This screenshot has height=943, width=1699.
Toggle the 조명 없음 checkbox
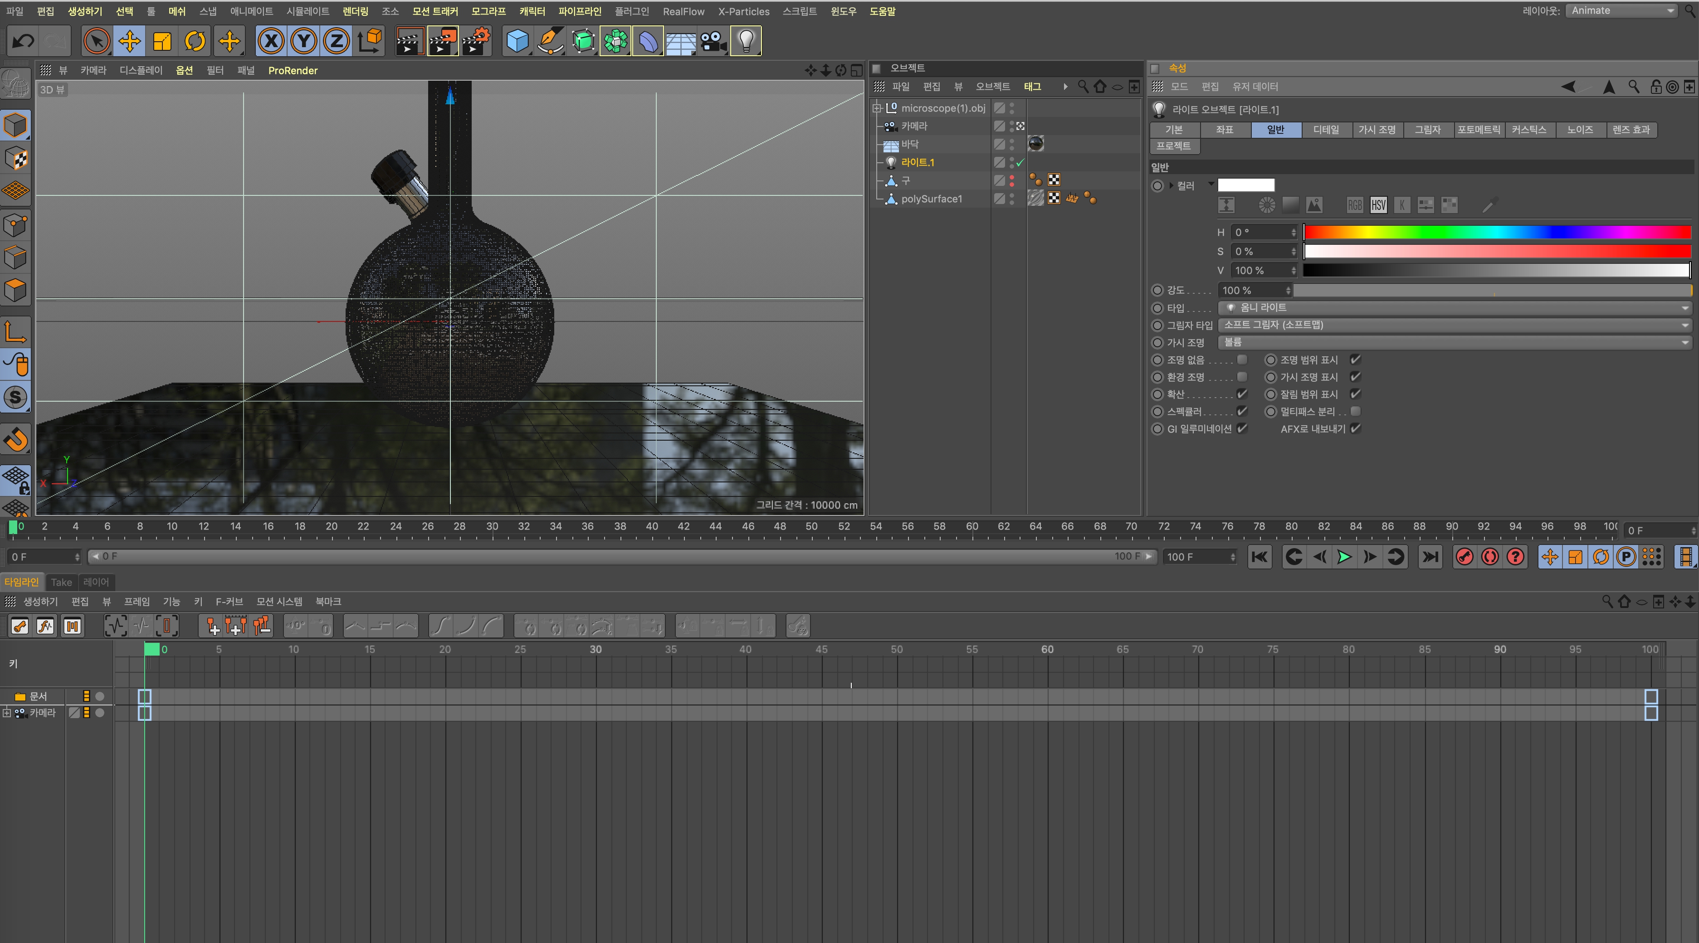tap(1242, 360)
